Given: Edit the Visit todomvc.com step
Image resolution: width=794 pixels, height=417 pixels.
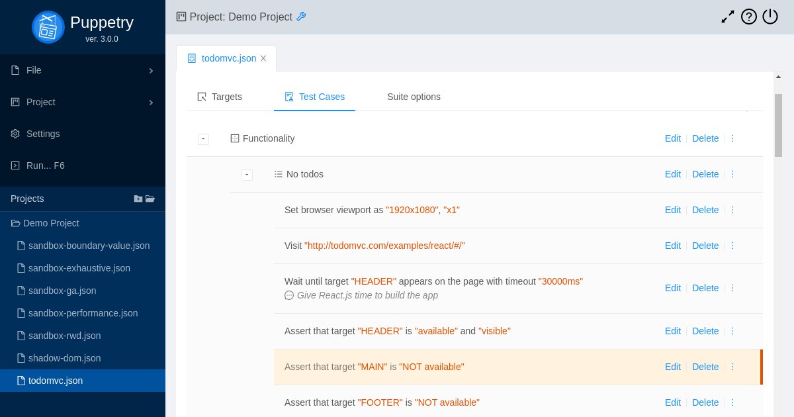Looking at the screenshot, I should coord(673,246).
